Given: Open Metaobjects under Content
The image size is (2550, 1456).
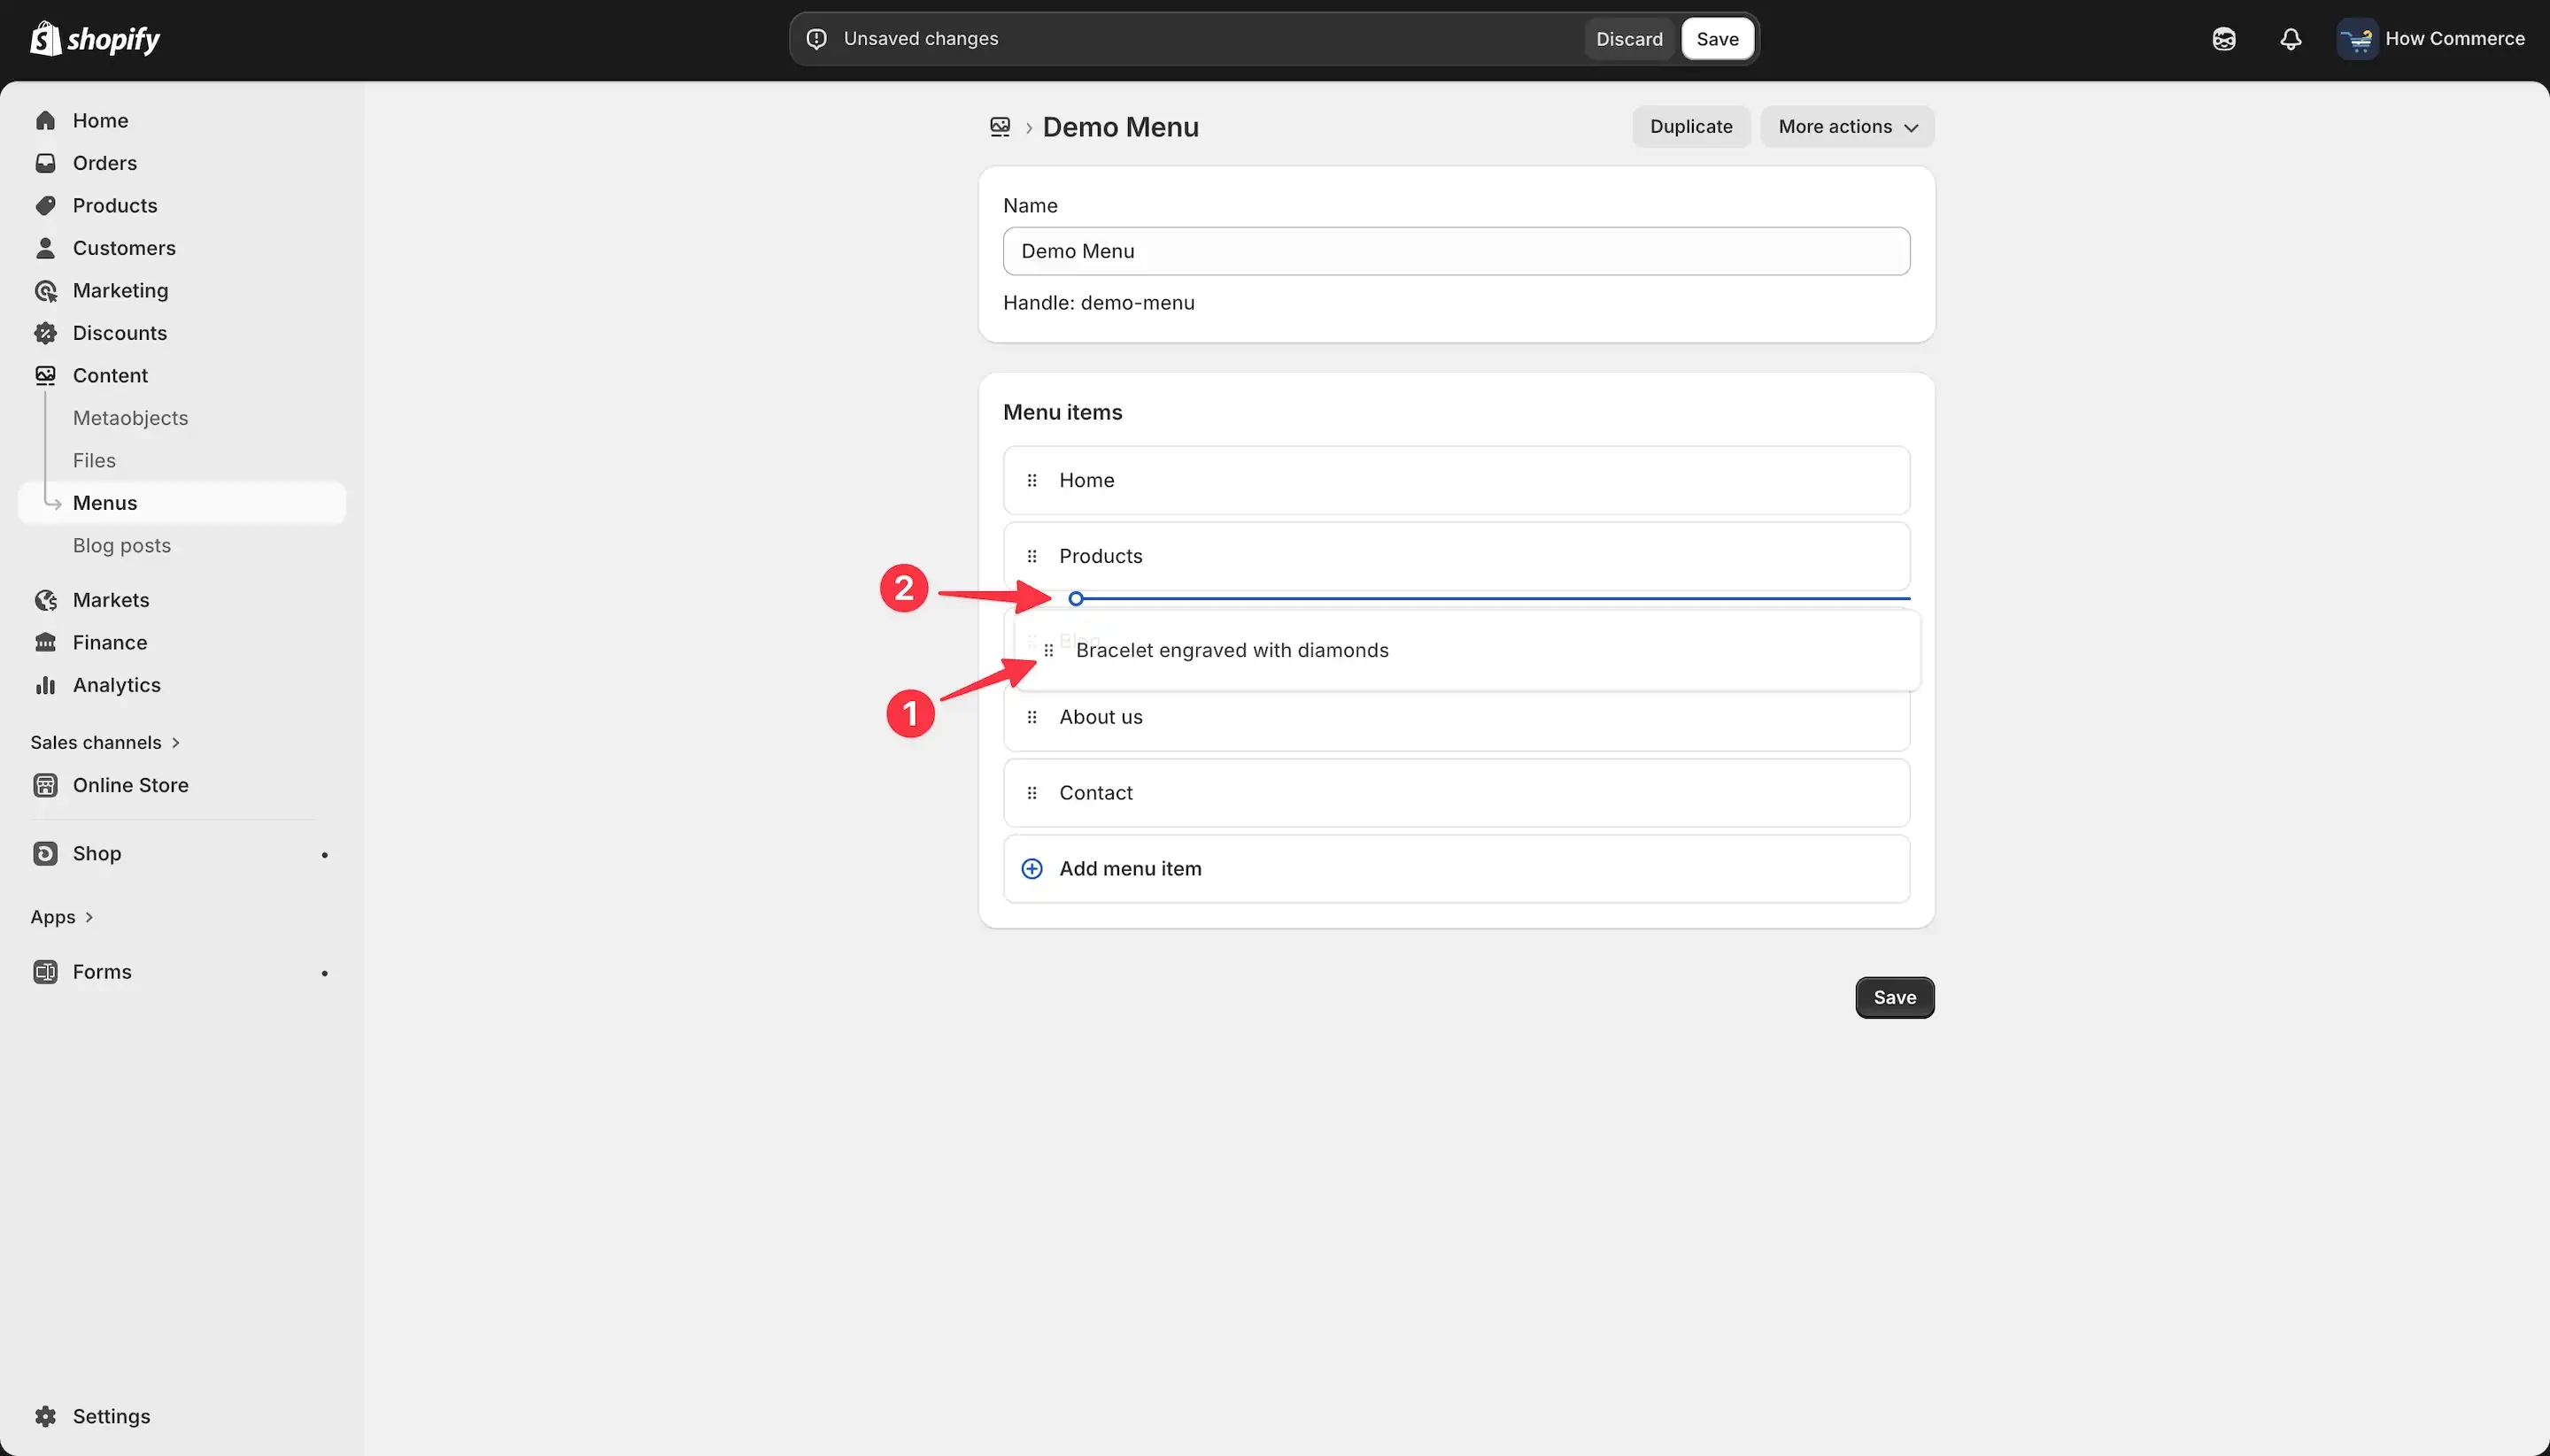Looking at the screenshot, I should click(x=130, y=418).
